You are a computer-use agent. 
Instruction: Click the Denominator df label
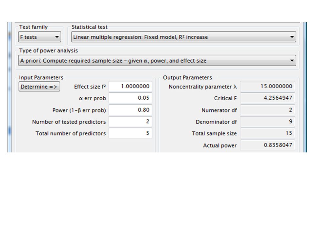(x=216, y=122)
